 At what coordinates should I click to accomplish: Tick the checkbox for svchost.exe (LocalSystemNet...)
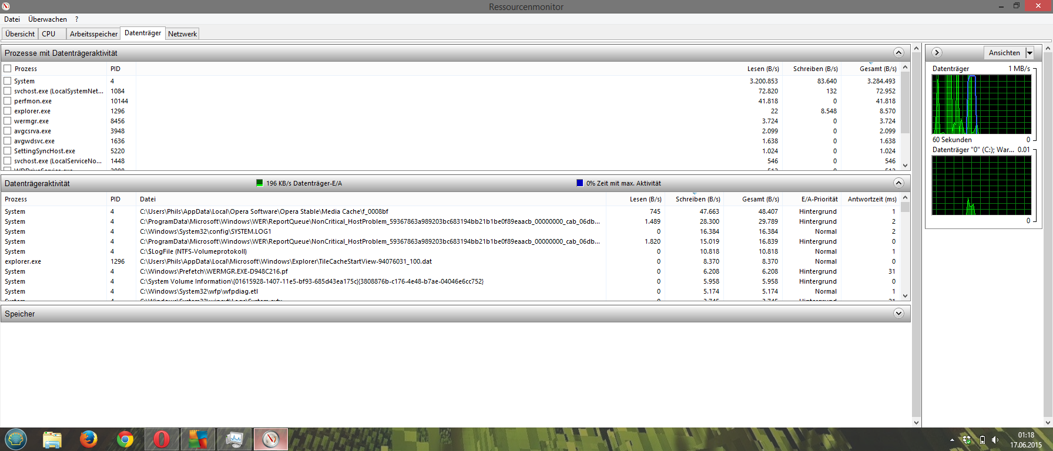8,91
